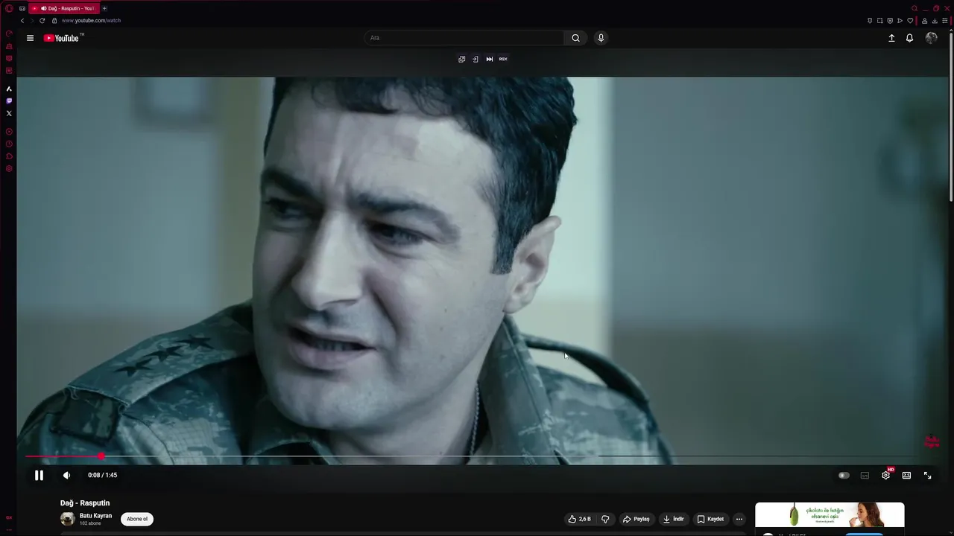The width and height of the screenshot is (954, 536).
Task: Open sidebar settings gear
Action: tap(9, 169)
